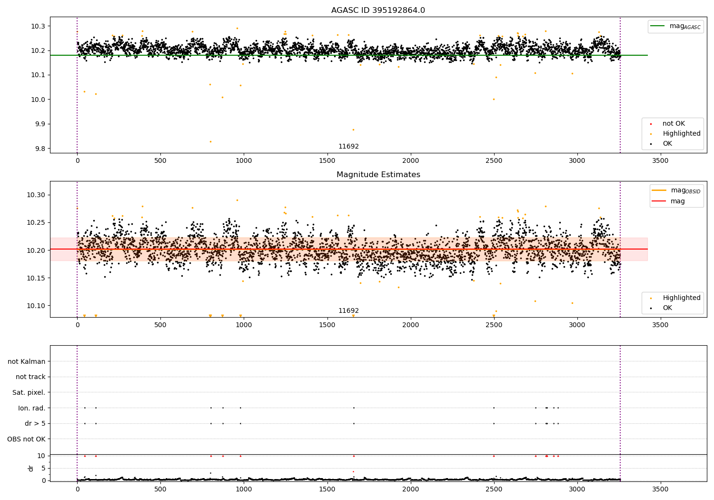This screenshot has height=500, width=714.
Task: Click the "not track" row label
Action: coord(30,377)
